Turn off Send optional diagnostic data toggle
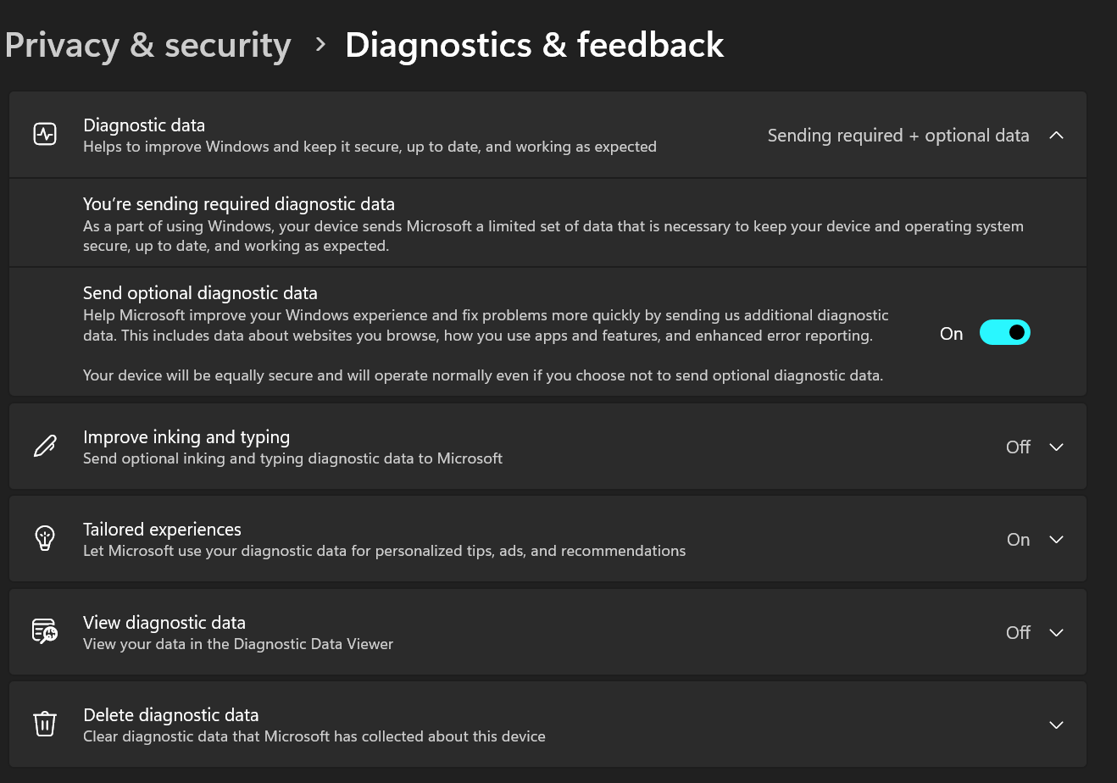The width and height of the screenshot is (1117, 783). click(1004, 333)
